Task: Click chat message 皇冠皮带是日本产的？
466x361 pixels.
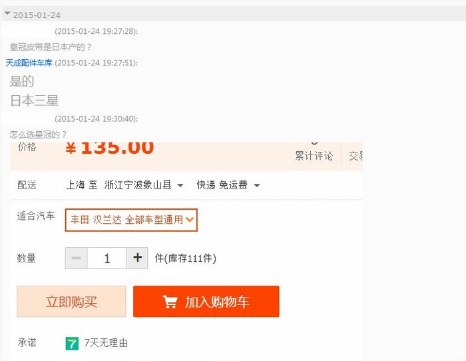Action: tap(51, 47)
